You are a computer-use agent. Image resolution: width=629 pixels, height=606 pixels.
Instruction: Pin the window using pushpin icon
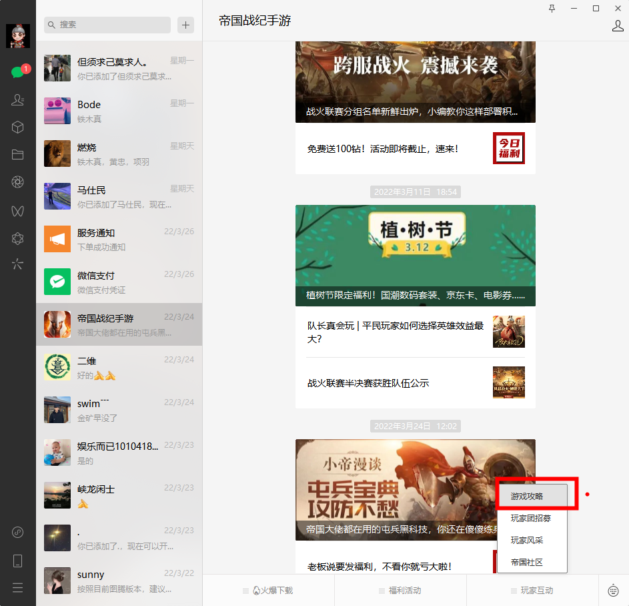coord(552,9)
